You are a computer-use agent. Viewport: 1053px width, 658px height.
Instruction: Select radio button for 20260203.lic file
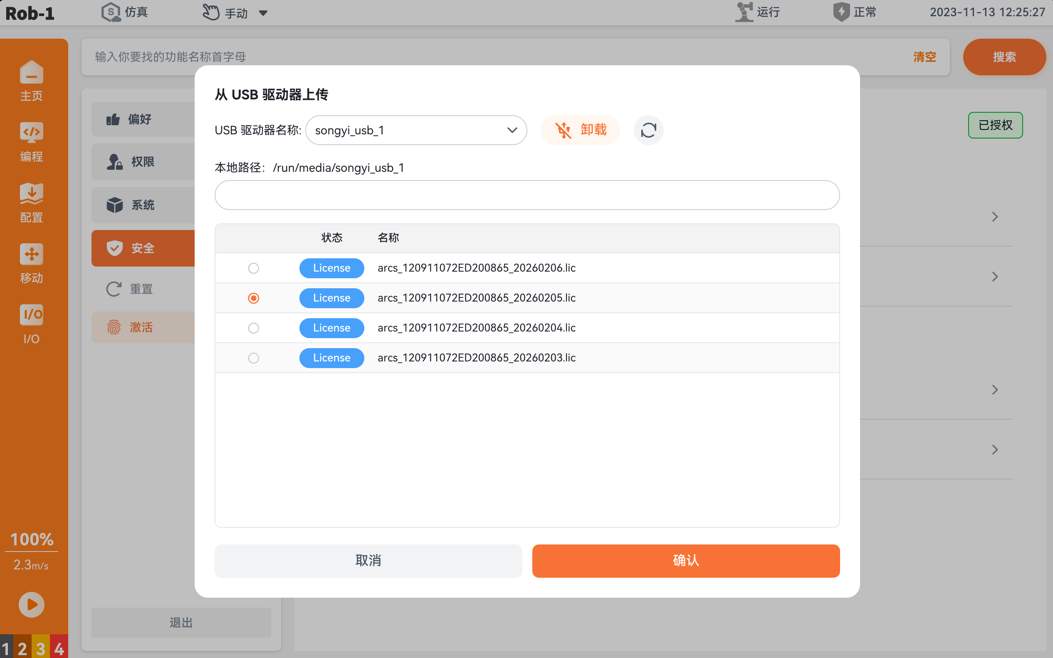click(x=254, y=358)
